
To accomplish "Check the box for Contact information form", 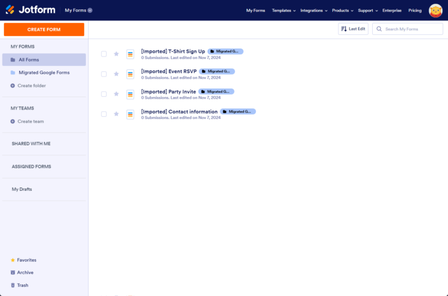I will tap(104, 114).
